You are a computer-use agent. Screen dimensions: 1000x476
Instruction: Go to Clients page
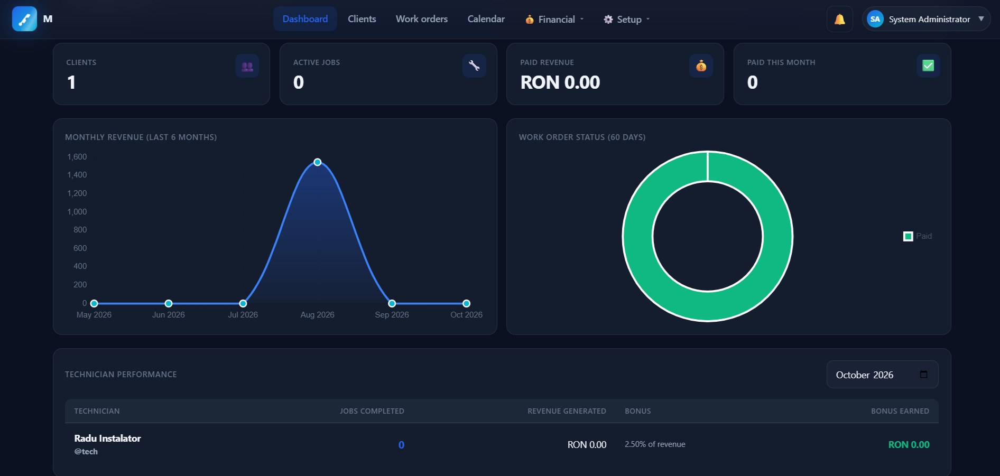tap(362, 19)
